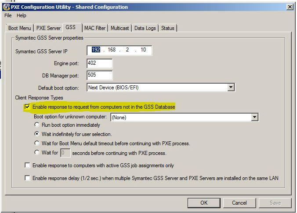Uncheck response to computers not in GSS Database

28,107
